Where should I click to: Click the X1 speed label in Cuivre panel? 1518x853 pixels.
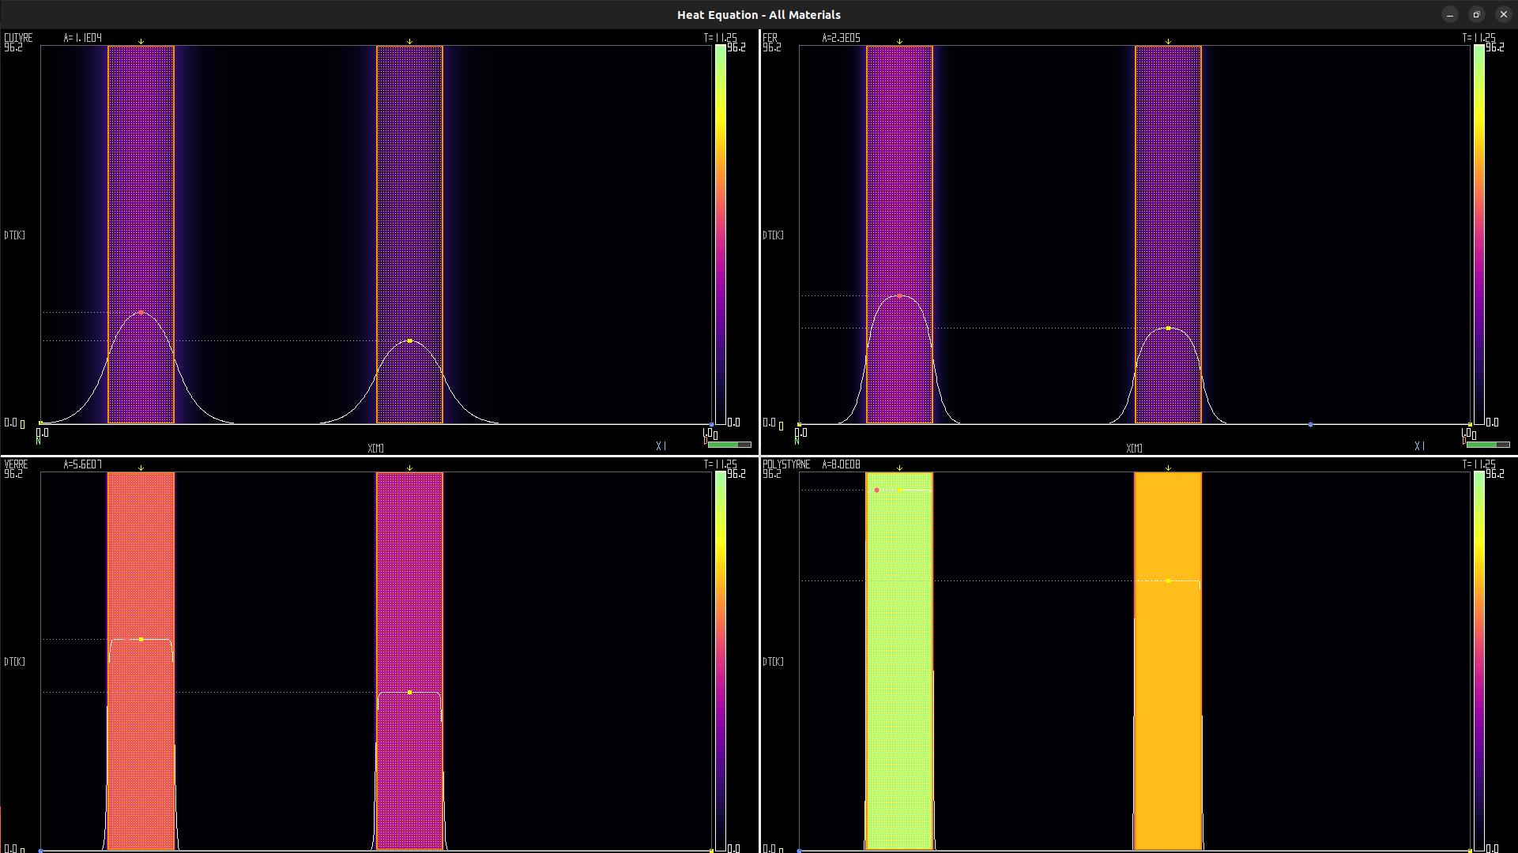tap(661, 446)
